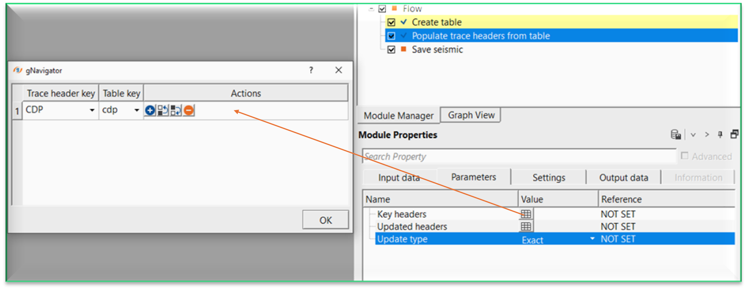Click the Trace header key column header

click(x=61, y=93)
